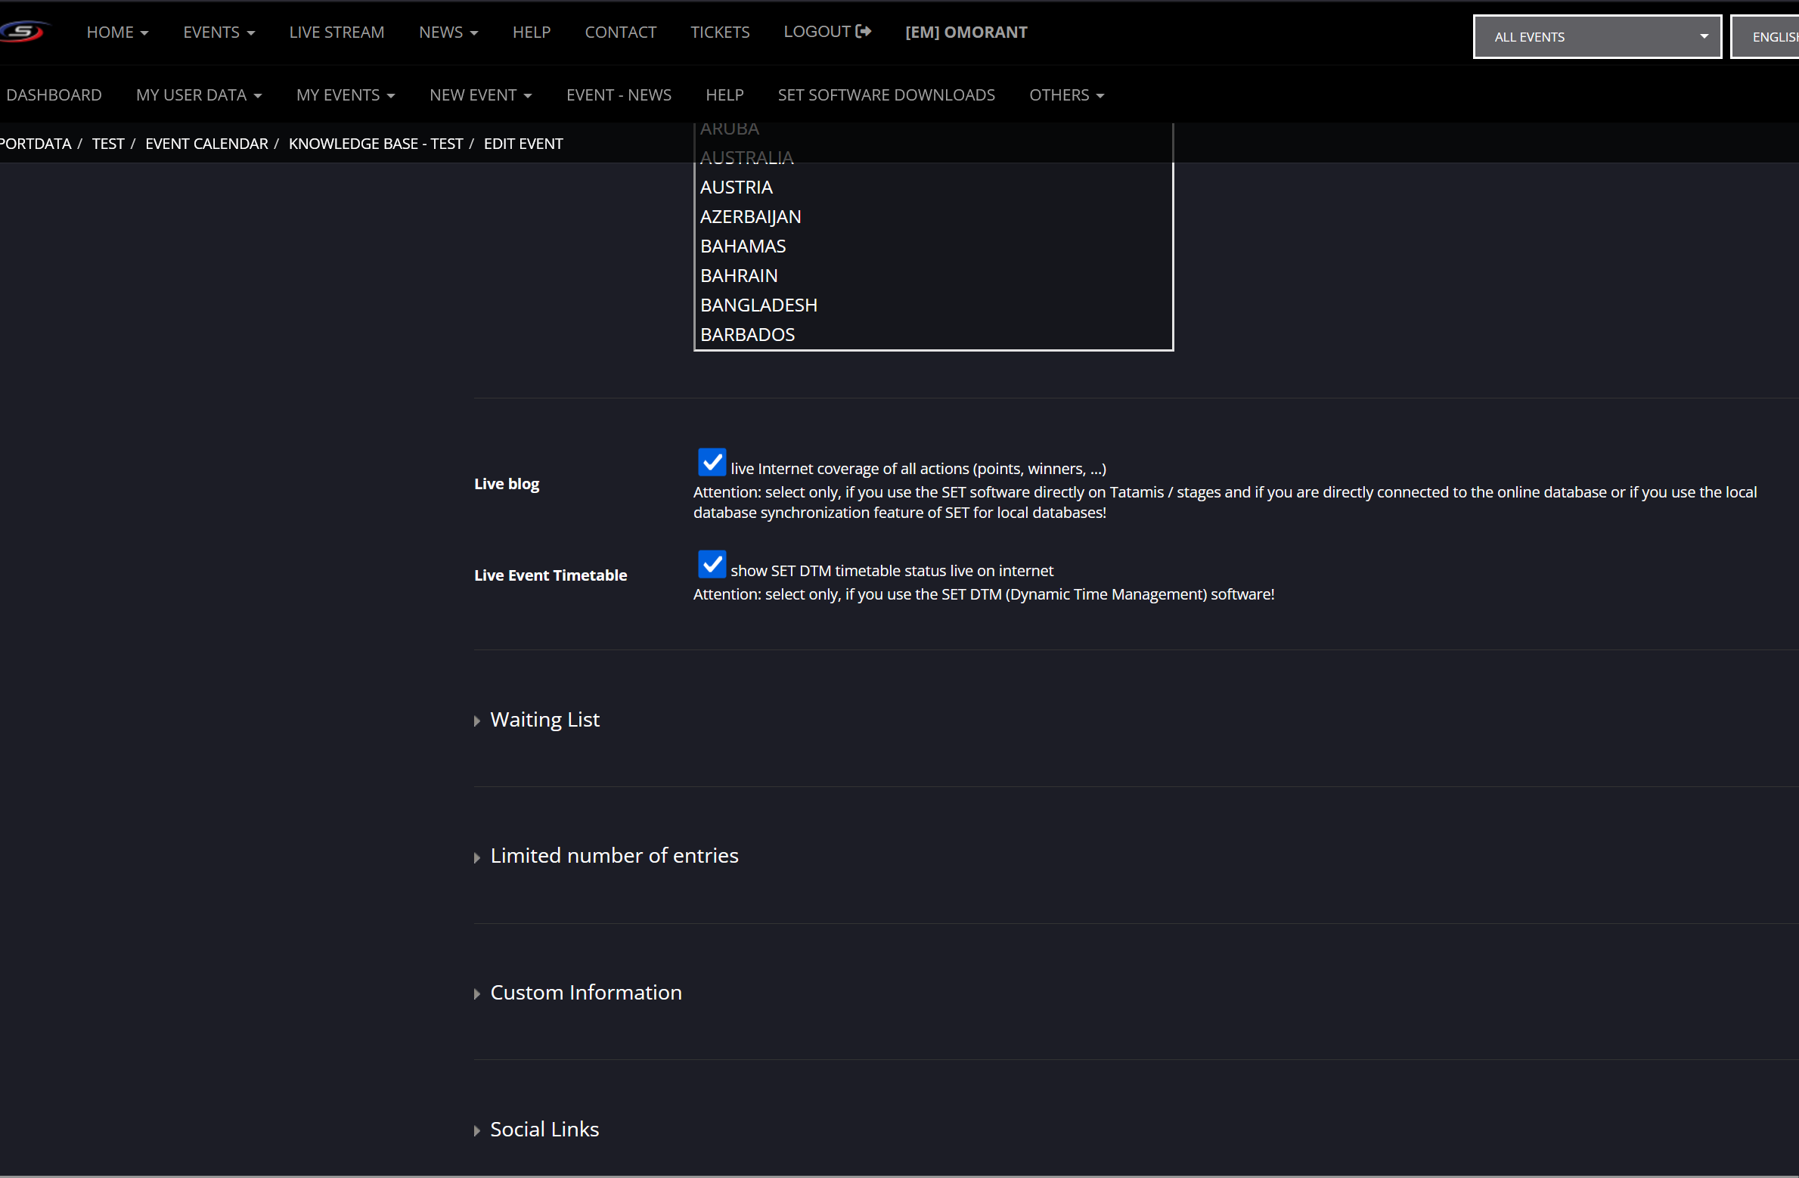
Task: Select AUSTRIA in the country list
Action: coord(736,188)
